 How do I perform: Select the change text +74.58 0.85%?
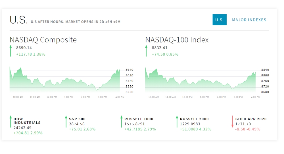[165, 54]
